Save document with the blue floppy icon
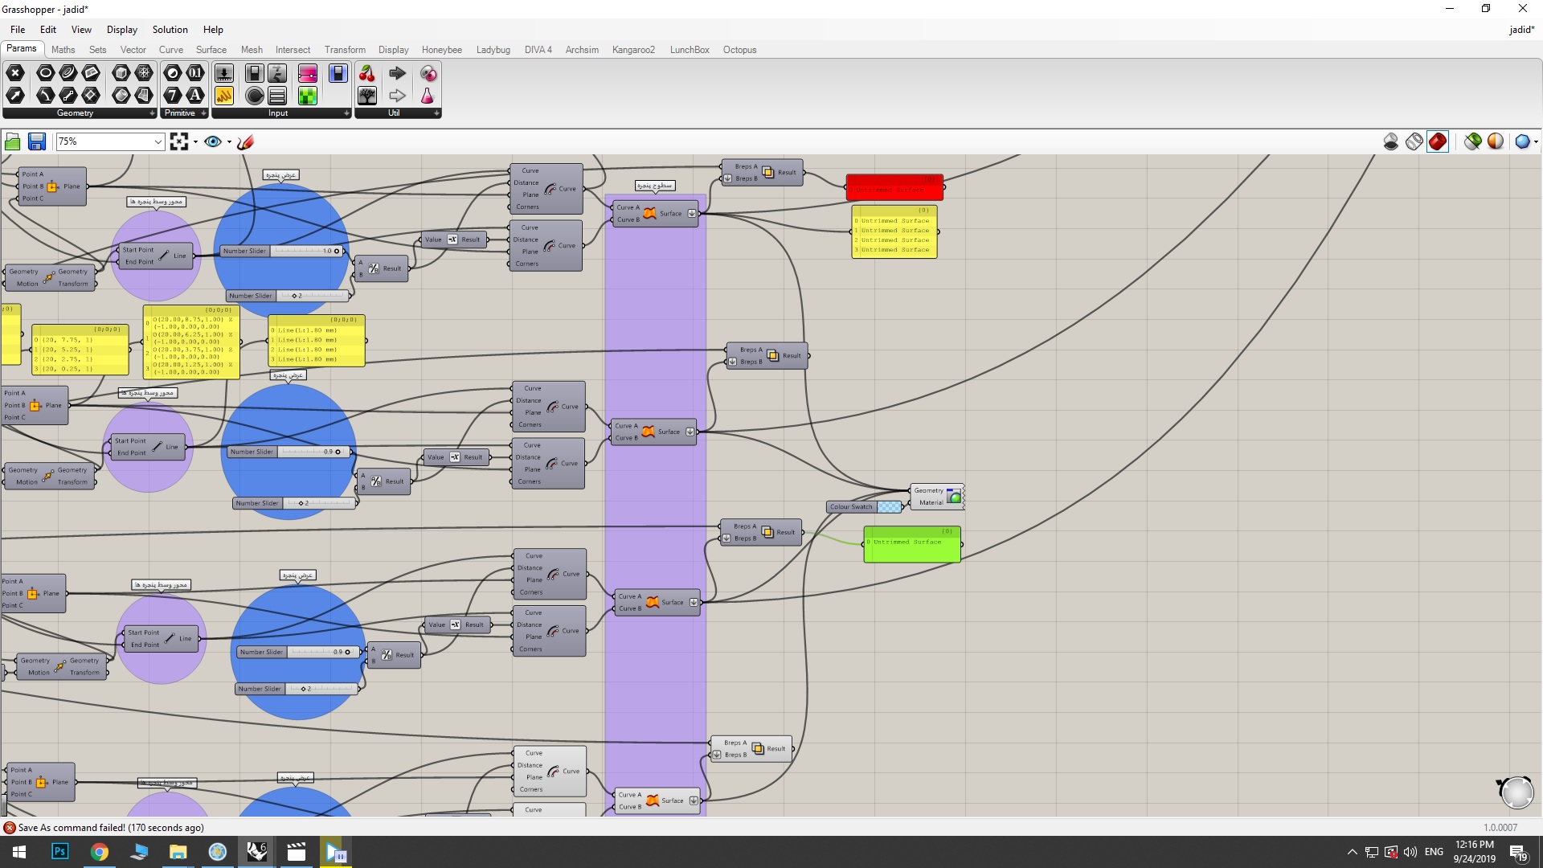This screenshot has height=868, width=1543. tap(37, 142)
